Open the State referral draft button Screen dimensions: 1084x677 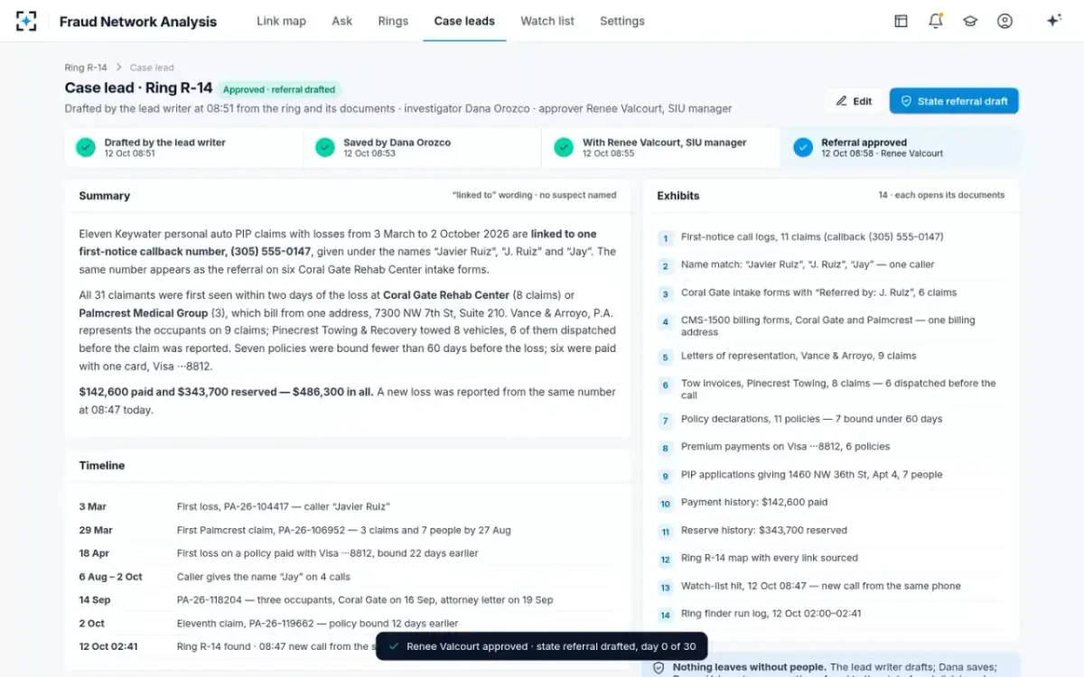click(x=954, y=101)
